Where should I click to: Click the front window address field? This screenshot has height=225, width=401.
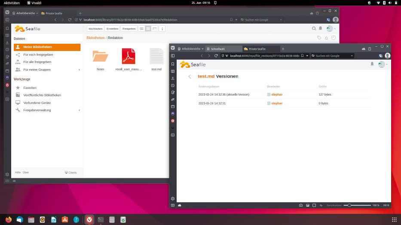265,56
